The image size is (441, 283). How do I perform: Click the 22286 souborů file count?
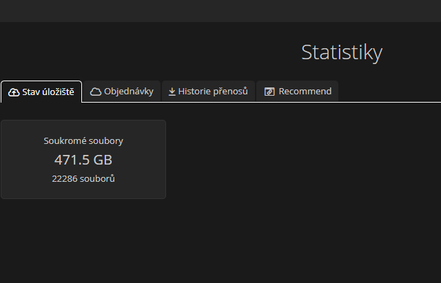[83, 178]
